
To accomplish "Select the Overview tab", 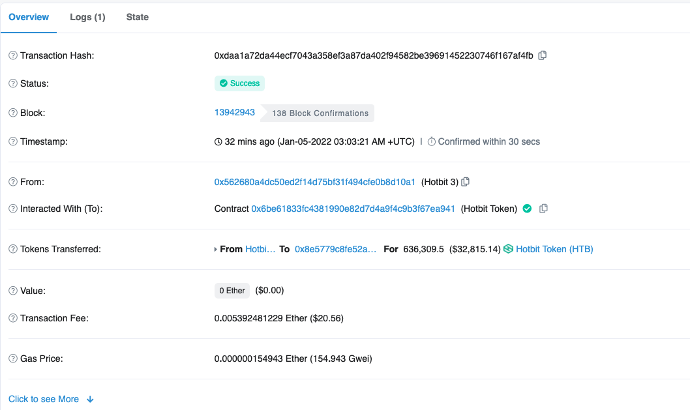I will [x=29, y=17].
